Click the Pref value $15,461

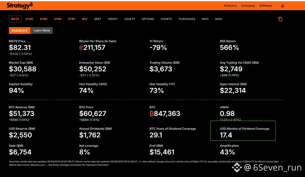tap(162, 152)
